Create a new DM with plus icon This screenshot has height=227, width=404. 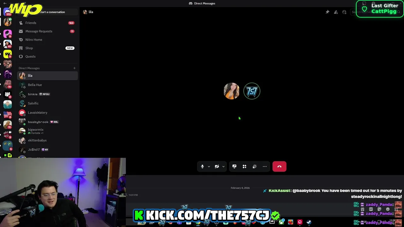[74, 68]
